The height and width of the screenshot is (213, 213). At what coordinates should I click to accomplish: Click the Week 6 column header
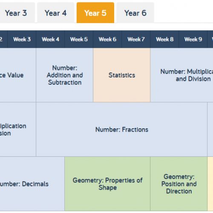(107, 39)
